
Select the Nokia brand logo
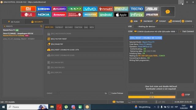(x=43, y=15)
